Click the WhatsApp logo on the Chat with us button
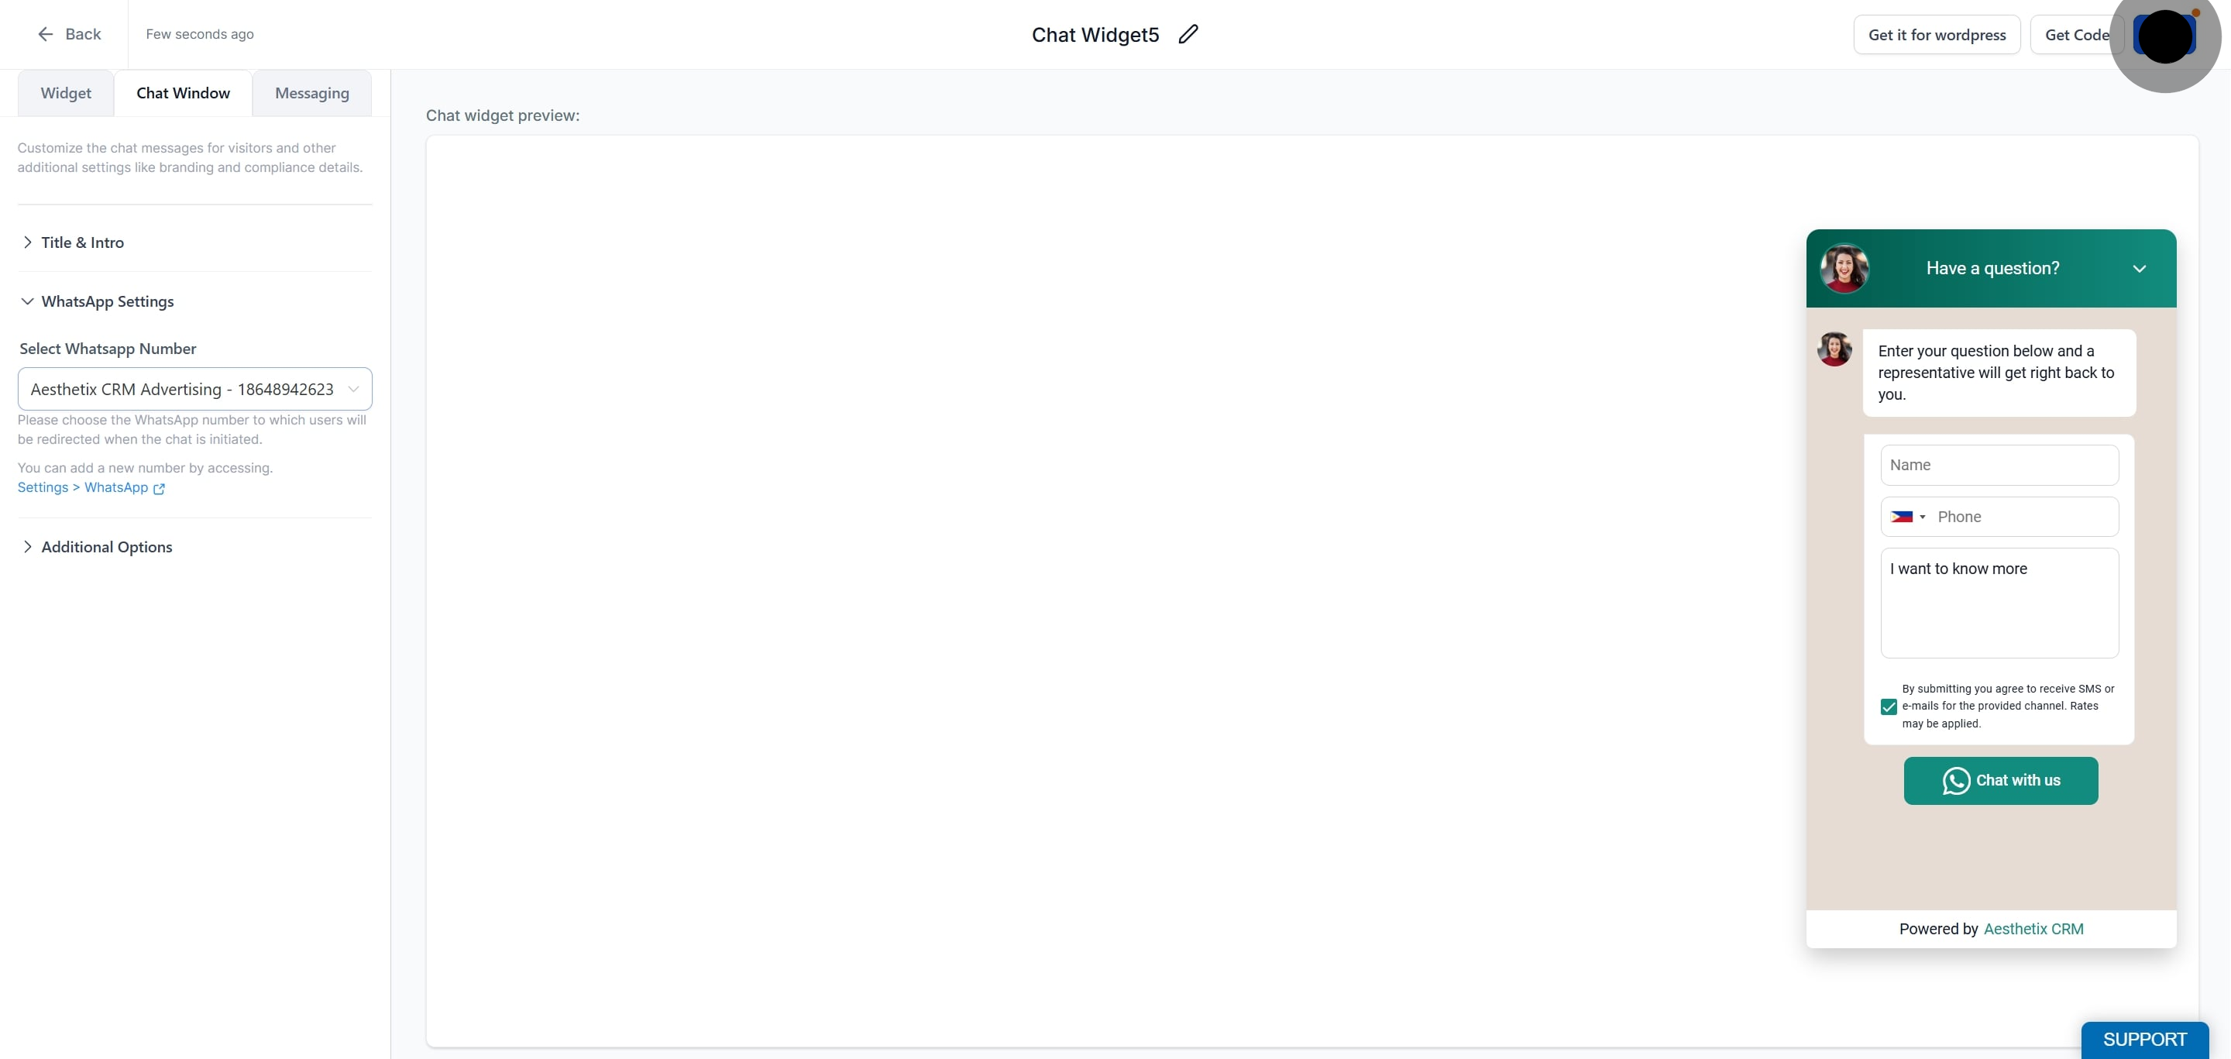The image size is (2231, 1059). point(1955,781)
